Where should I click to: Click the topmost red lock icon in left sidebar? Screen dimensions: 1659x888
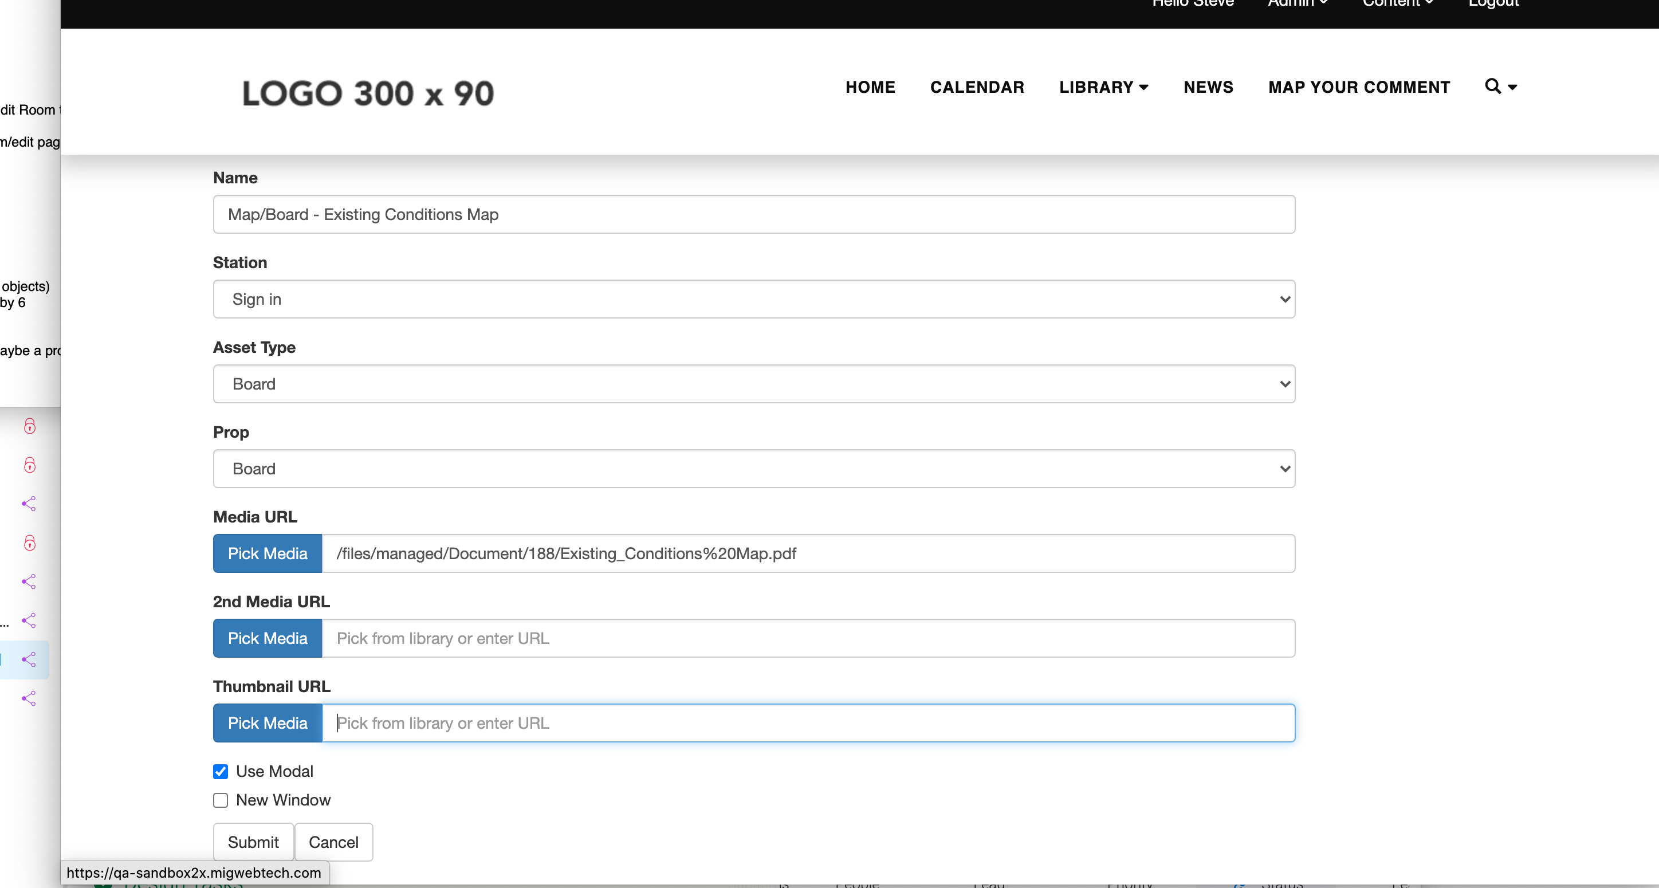click(30, 426)
